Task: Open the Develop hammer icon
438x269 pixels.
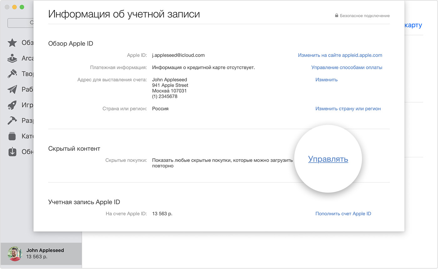Action: 12,121
